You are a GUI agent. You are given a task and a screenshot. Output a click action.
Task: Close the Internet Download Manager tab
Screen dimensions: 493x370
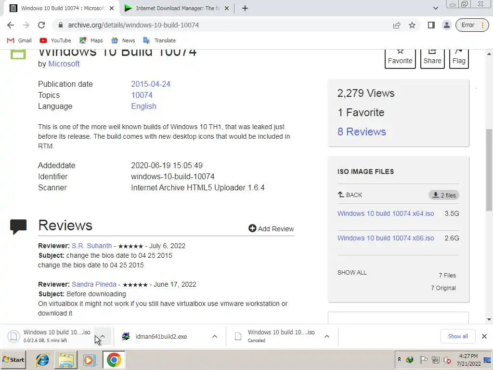(x=227, y=9)
